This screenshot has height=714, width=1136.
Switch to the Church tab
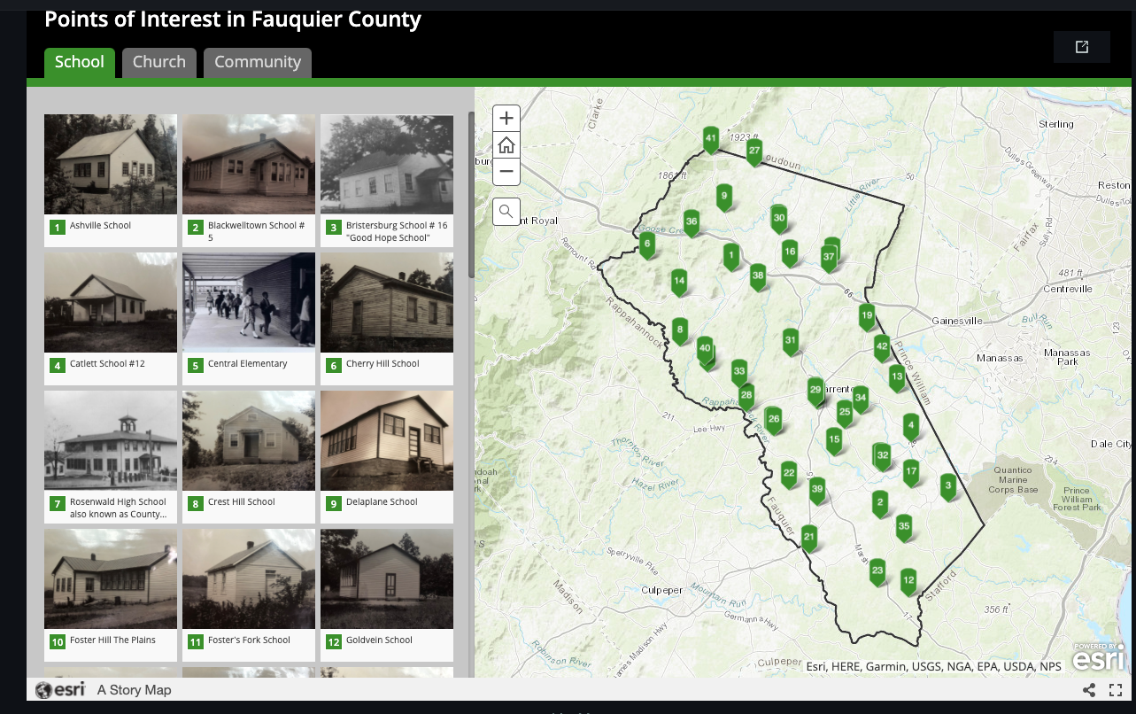158,62
